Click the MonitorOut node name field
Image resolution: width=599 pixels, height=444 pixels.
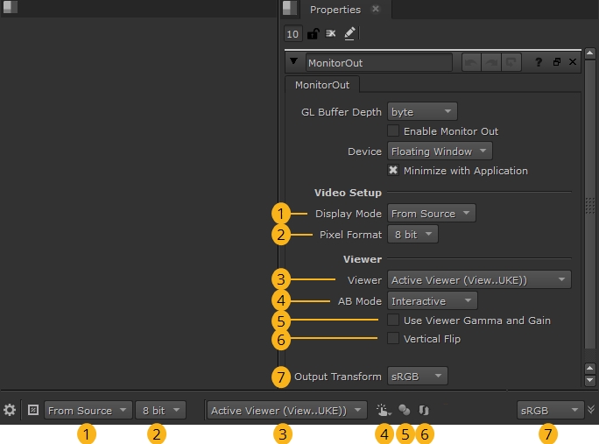[x=377, y=63]
